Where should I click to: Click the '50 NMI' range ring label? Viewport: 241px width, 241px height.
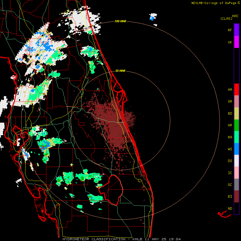click(x=120, y=71)
